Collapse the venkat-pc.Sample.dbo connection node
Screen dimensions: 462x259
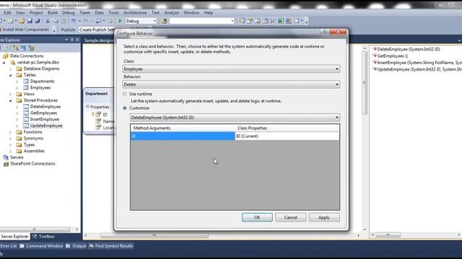coord(4,63)
